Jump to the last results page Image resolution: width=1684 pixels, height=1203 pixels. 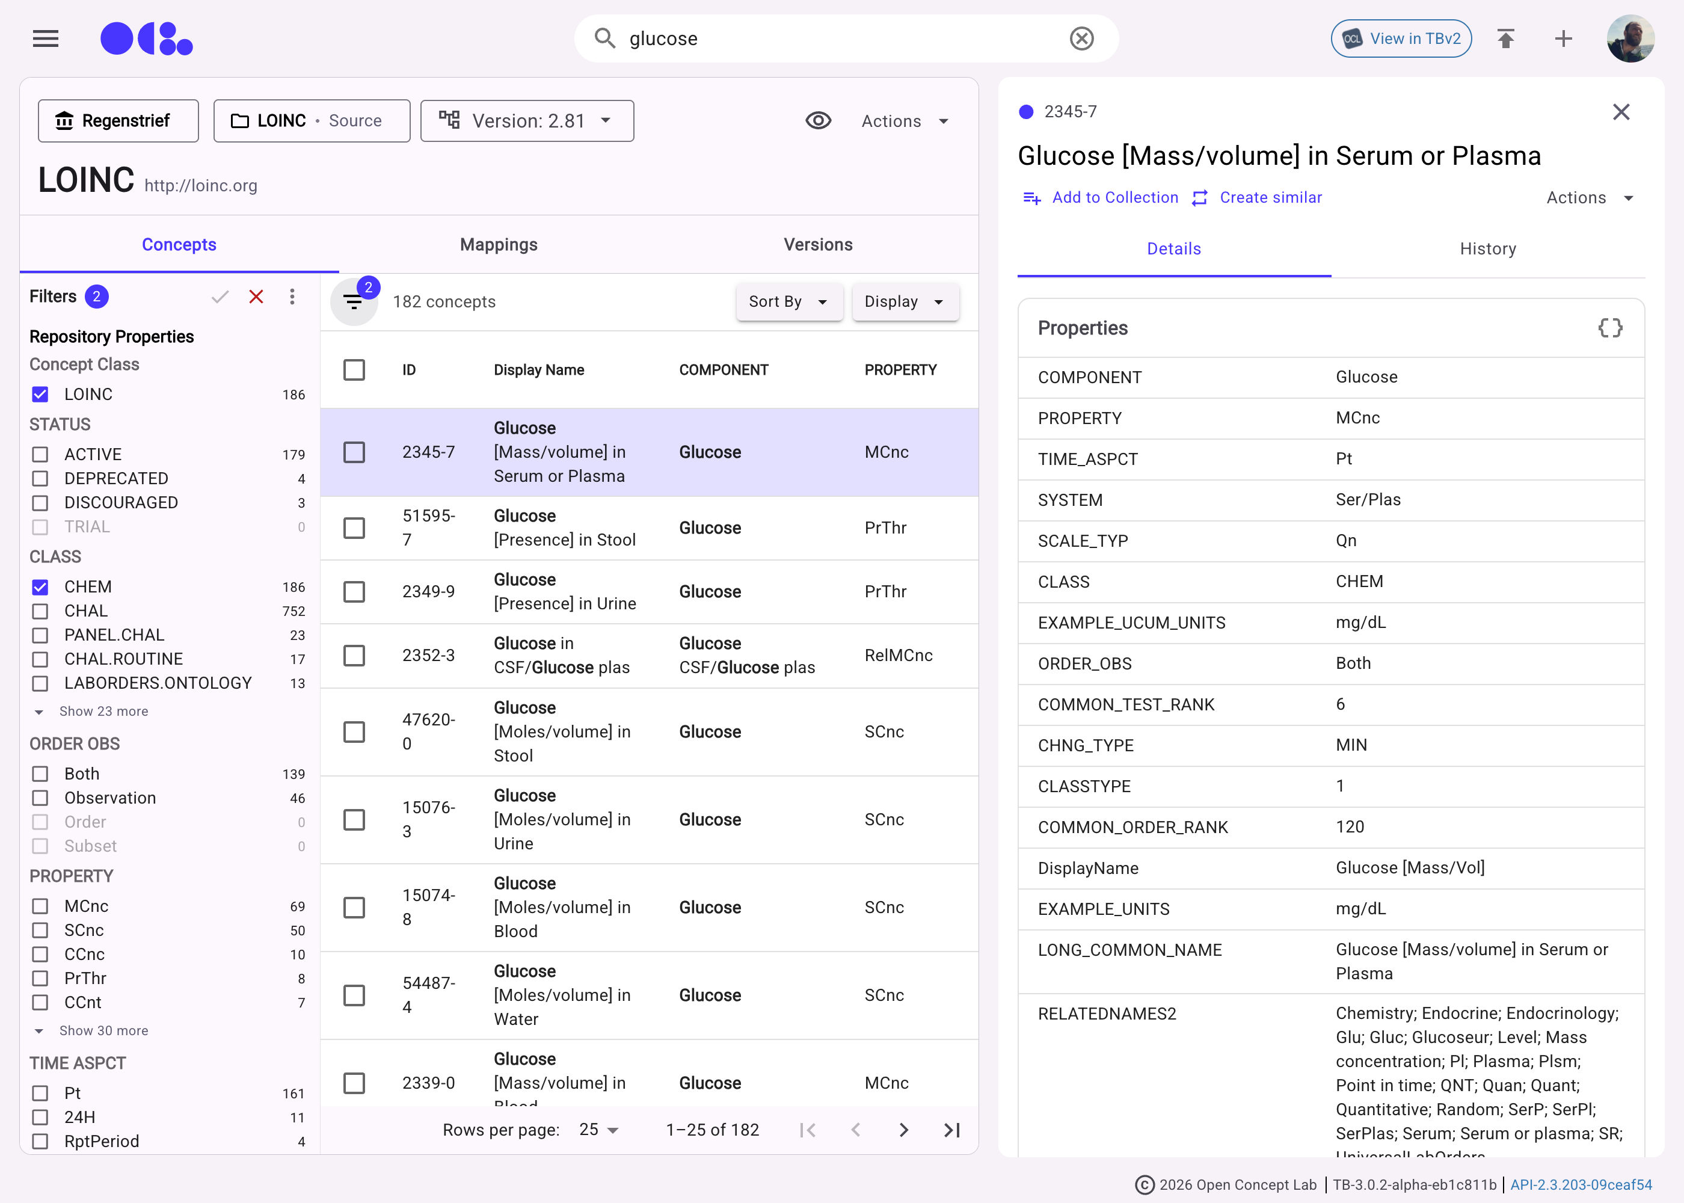pos(951,1130)
